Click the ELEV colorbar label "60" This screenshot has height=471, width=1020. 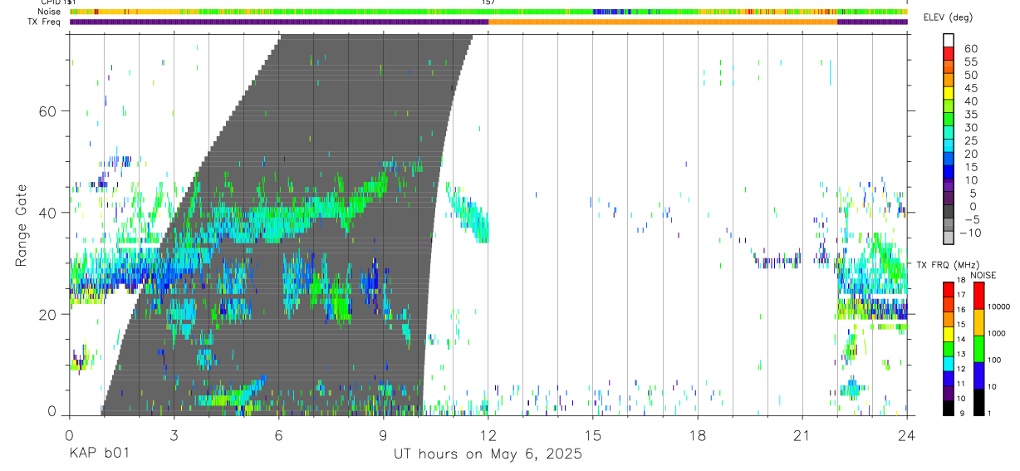971,49
